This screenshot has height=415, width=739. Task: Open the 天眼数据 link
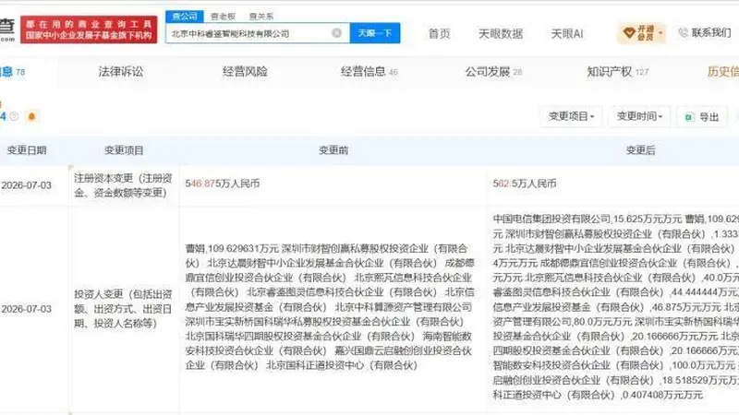click(x=501, y=33)
